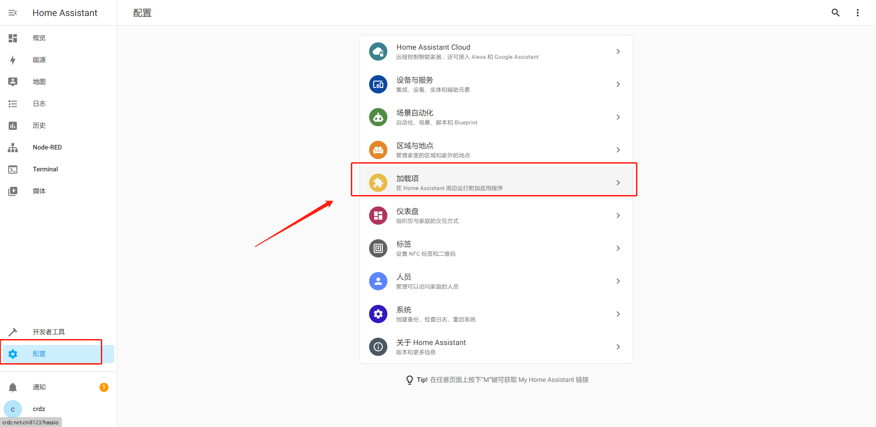Open the crdz user profile

[x=39, y=409]
